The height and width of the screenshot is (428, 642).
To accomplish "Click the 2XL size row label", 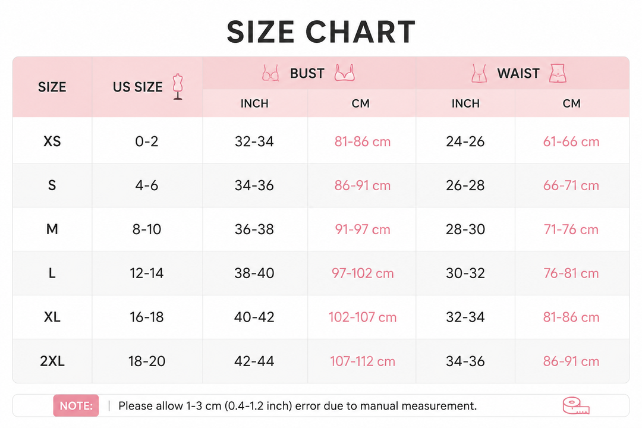I will point(52,361).
